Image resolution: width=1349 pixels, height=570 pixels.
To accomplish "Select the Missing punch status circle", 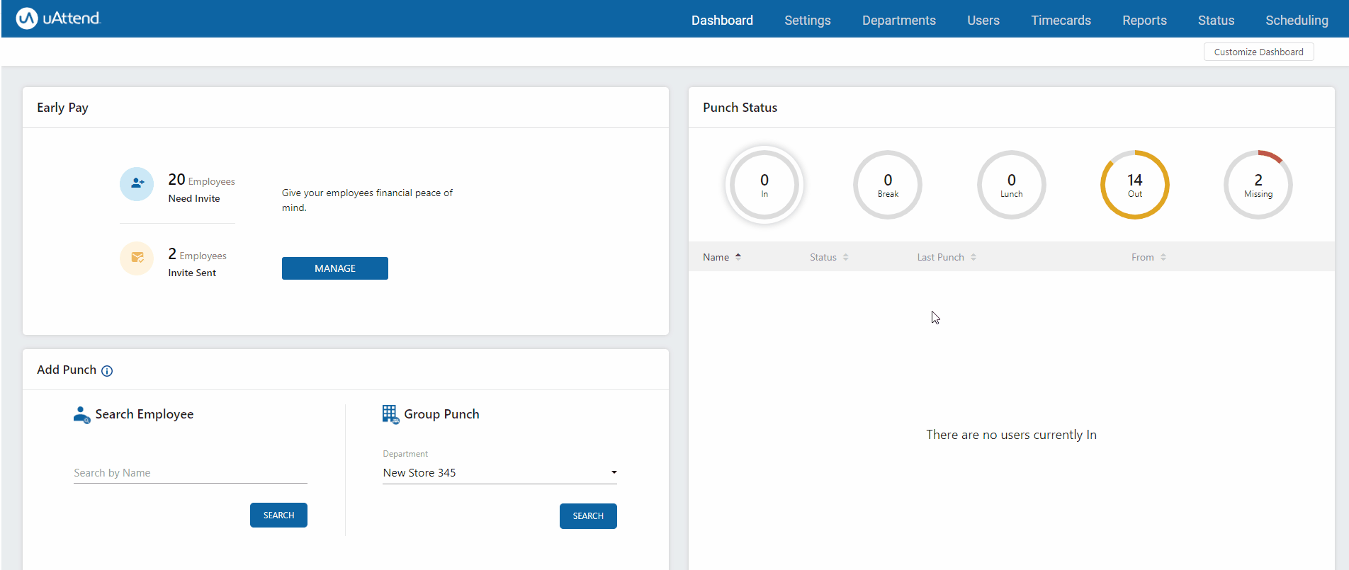I will tap(1258, 185).
